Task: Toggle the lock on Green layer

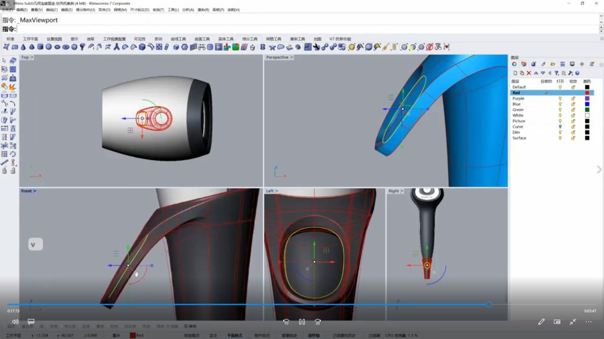Action: point(573,110)
